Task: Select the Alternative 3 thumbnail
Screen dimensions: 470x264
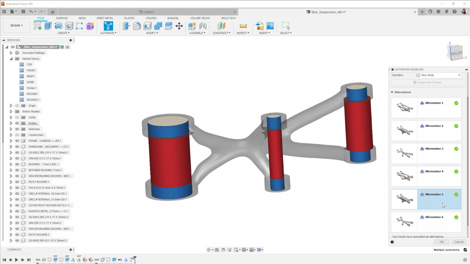Action: click(404, 154)
